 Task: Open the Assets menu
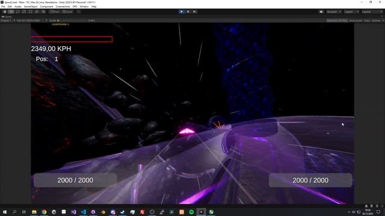(x=18, y=7)
